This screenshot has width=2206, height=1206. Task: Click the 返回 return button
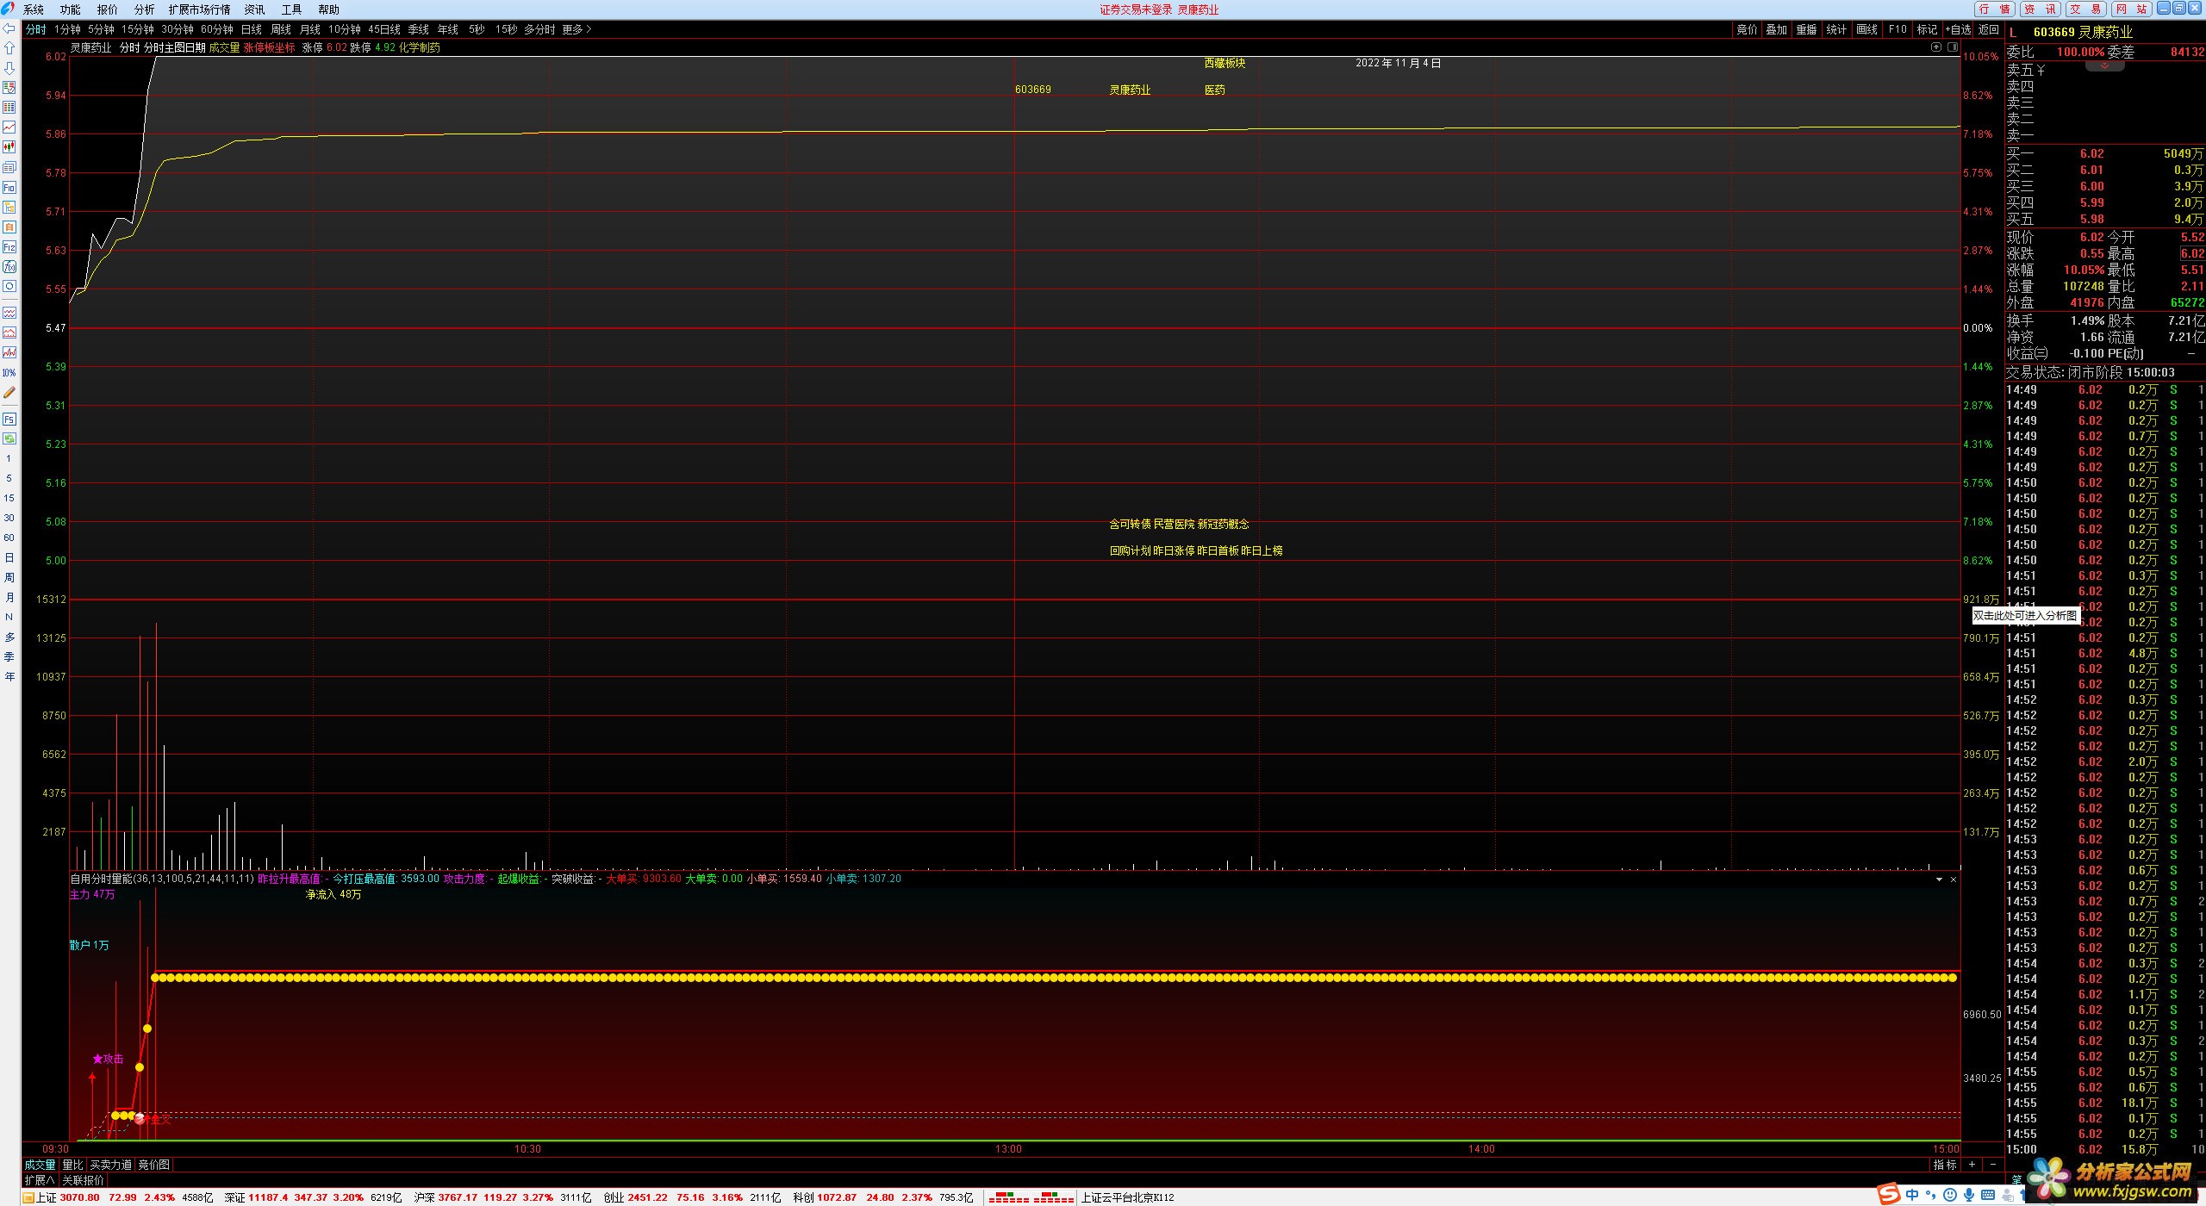(x=1988, y=29)
